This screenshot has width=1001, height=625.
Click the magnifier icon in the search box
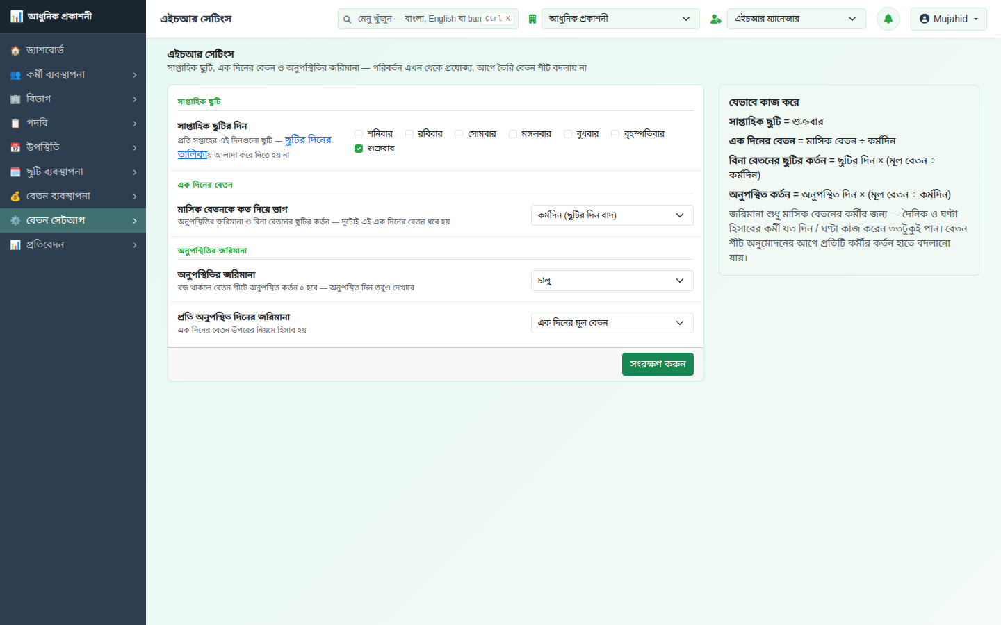click(x=347, y=19)
